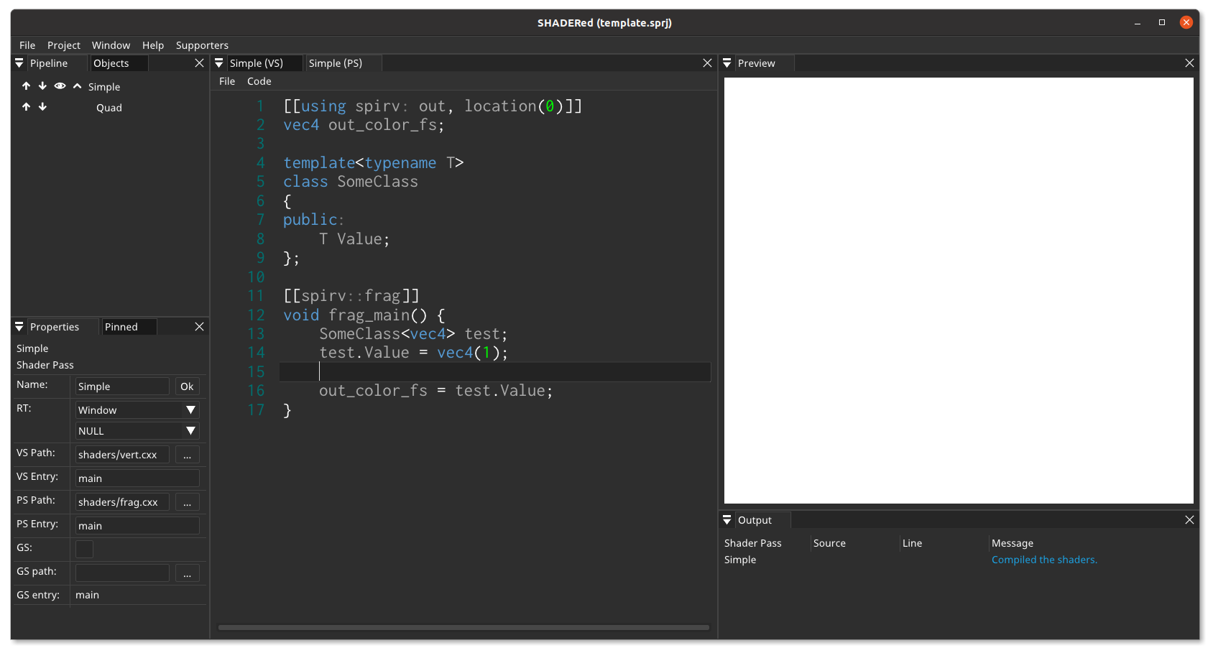Move Simple pass down with arrow
Image resolution: width=1213 pixels, height=653 pixels.
pos(42,86)
